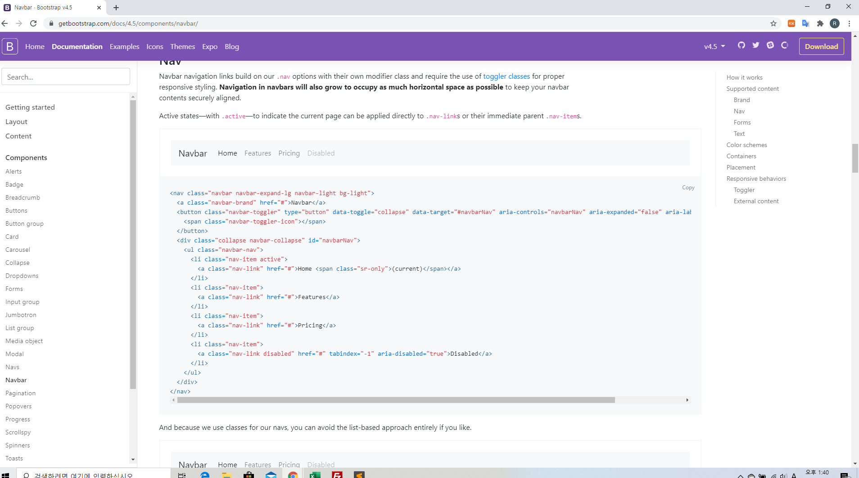Open Alerts in the sidebar

(x=14, y=171)
